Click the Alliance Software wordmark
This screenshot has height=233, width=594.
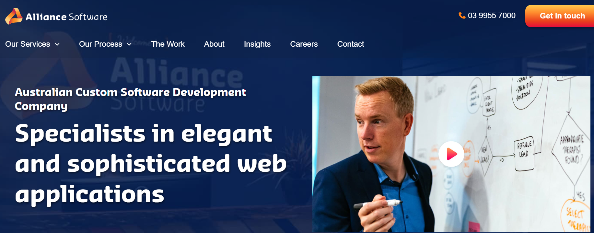[x=66, y=17]
